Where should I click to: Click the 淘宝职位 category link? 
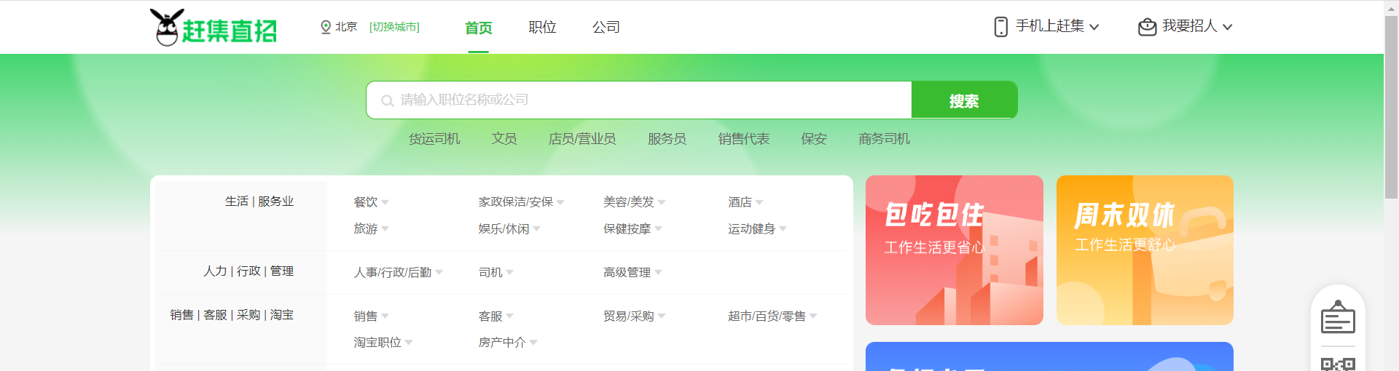pos(377,342)
